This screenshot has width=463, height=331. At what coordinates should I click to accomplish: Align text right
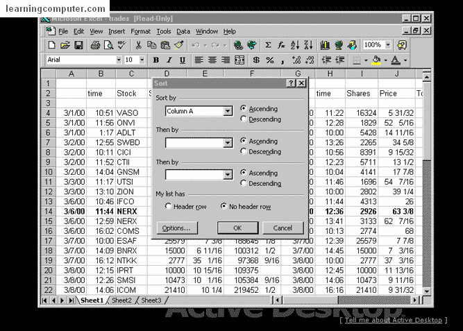coord(226,60)
